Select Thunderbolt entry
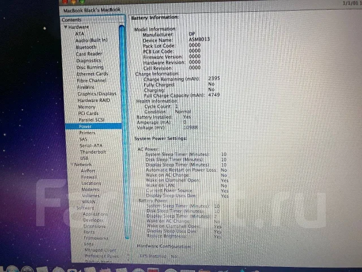The image size is (362, 272). pos(93,152)
